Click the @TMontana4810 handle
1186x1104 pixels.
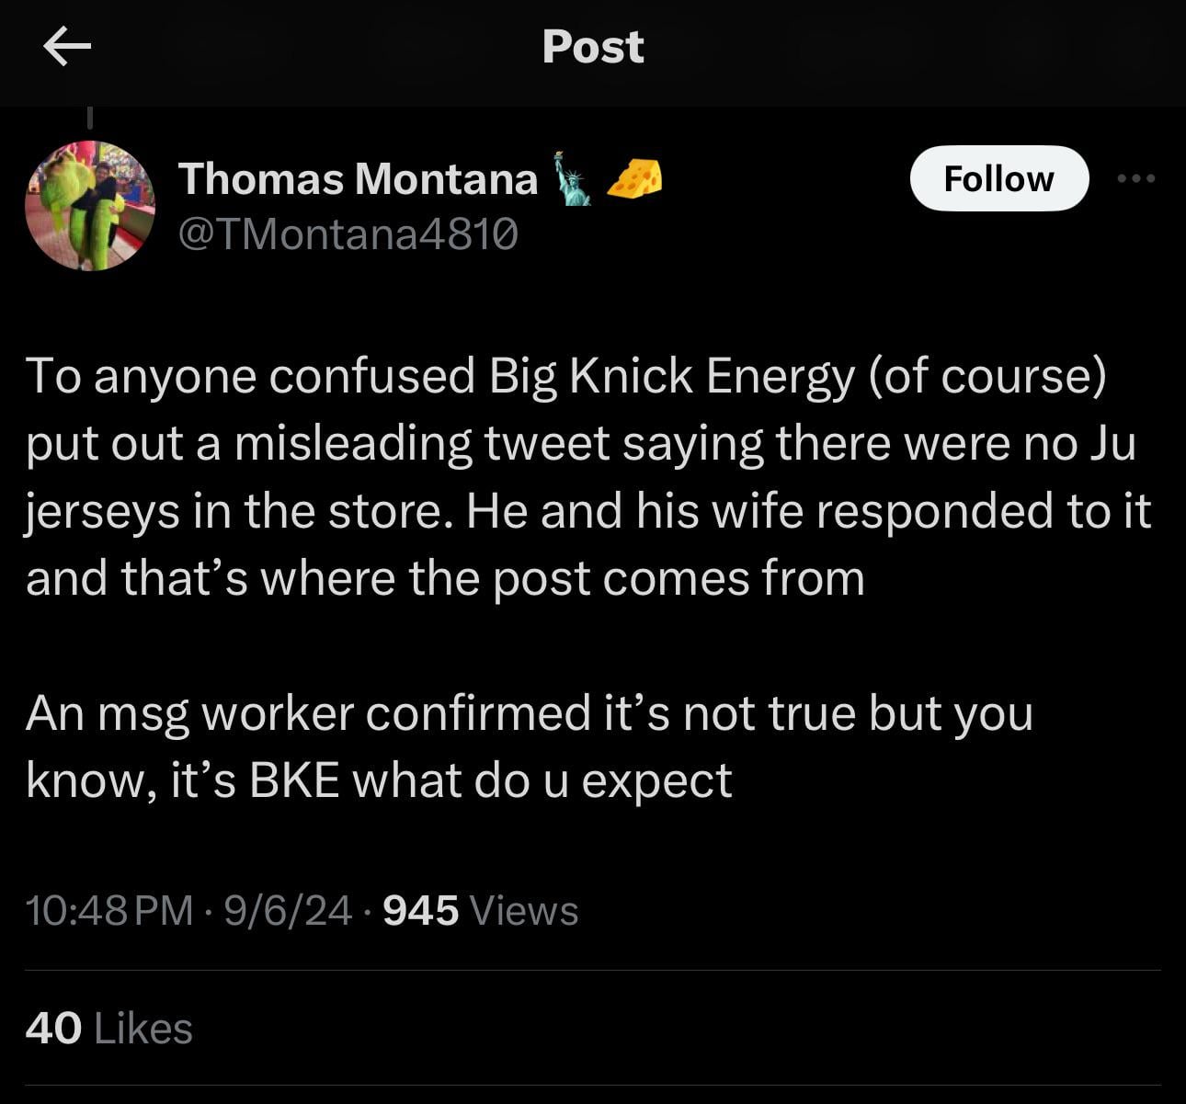pyautogui.click(x=348, y=234)
